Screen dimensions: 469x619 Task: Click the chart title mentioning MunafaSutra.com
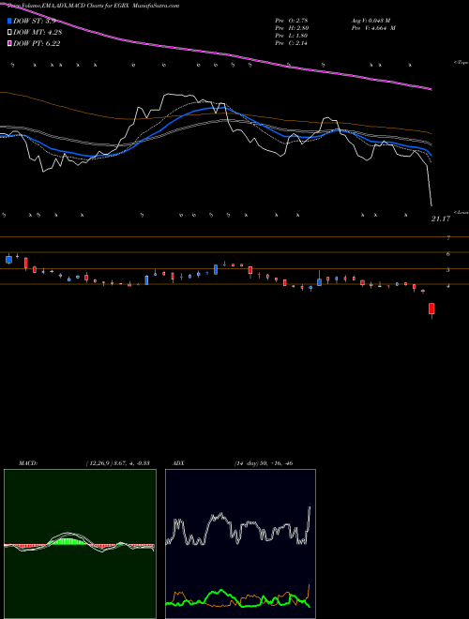point(93,6)
